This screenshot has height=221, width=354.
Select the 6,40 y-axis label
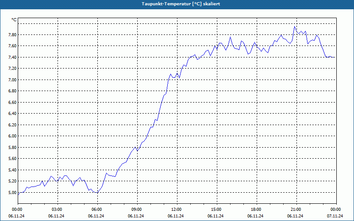click(x=13, y=114)
